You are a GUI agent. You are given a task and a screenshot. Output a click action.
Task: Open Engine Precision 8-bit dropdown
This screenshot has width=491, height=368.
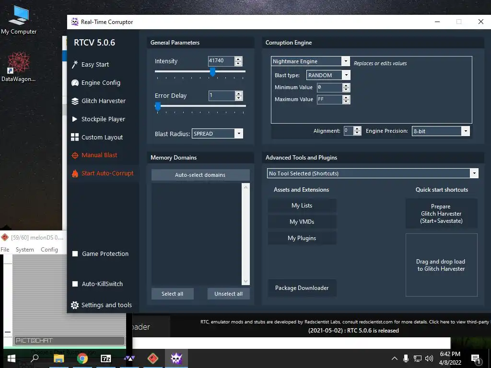click(x=466, y=131)
